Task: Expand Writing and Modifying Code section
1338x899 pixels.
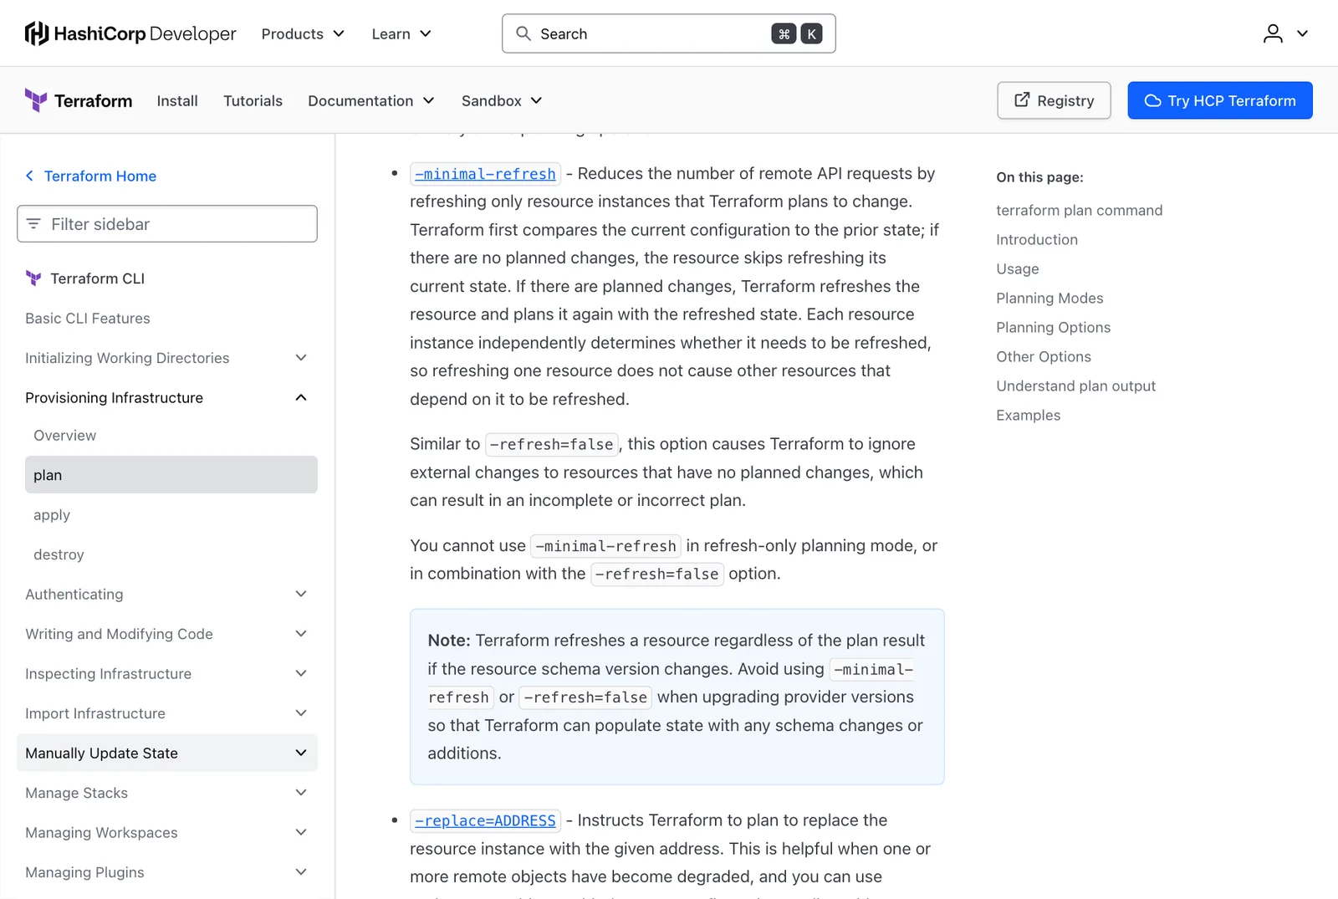Action: 167,634
